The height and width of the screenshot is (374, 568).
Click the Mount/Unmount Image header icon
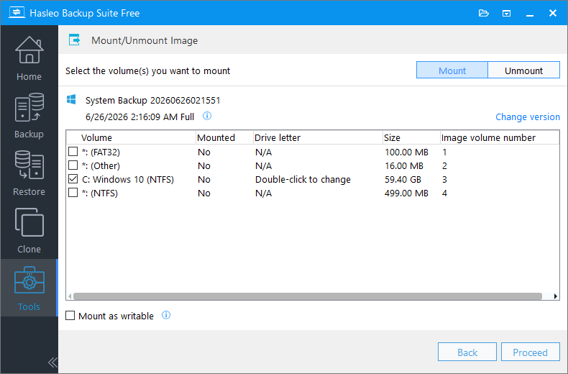[x=75, y=40]
